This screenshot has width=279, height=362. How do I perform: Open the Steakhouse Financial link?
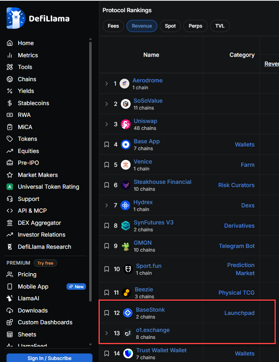click(163, 182)
